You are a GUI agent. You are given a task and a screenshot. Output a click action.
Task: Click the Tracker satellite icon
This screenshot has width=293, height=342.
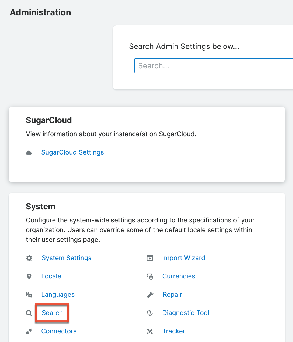(150, 331)
